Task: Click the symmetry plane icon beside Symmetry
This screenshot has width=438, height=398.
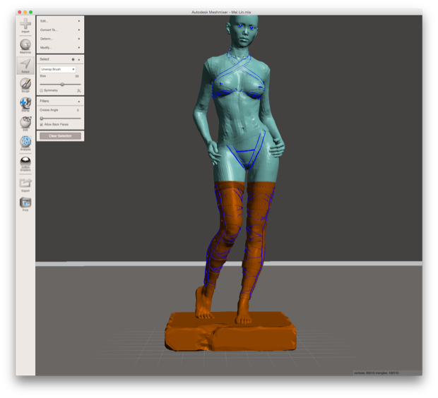Action: 79,90
